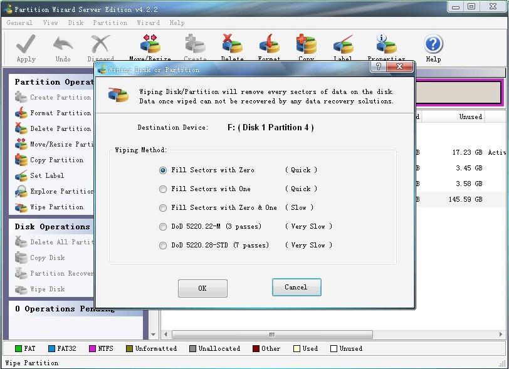
Task: Confirm wiping with the OK button
Action: (202, 288)
